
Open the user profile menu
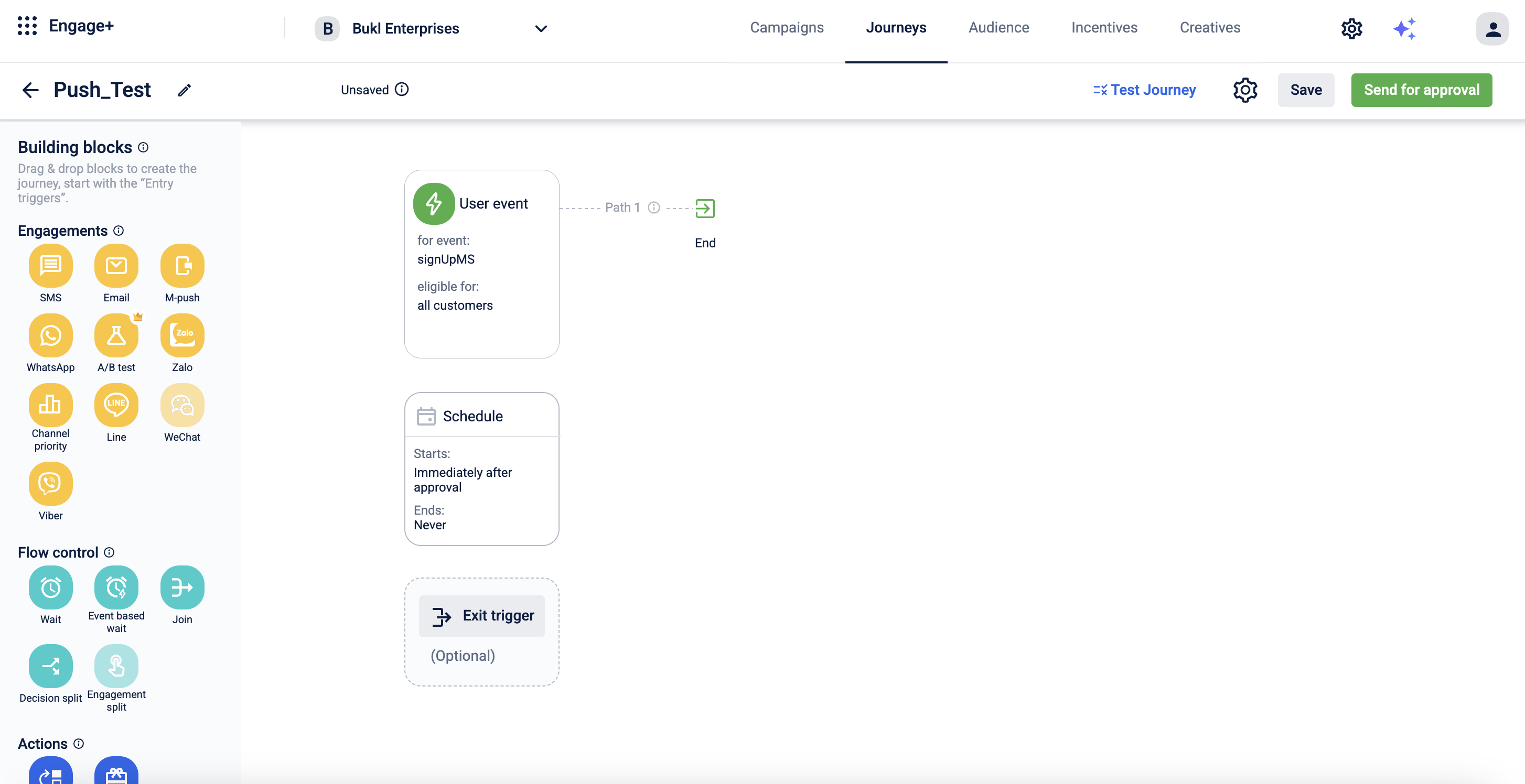point(1492,28)
